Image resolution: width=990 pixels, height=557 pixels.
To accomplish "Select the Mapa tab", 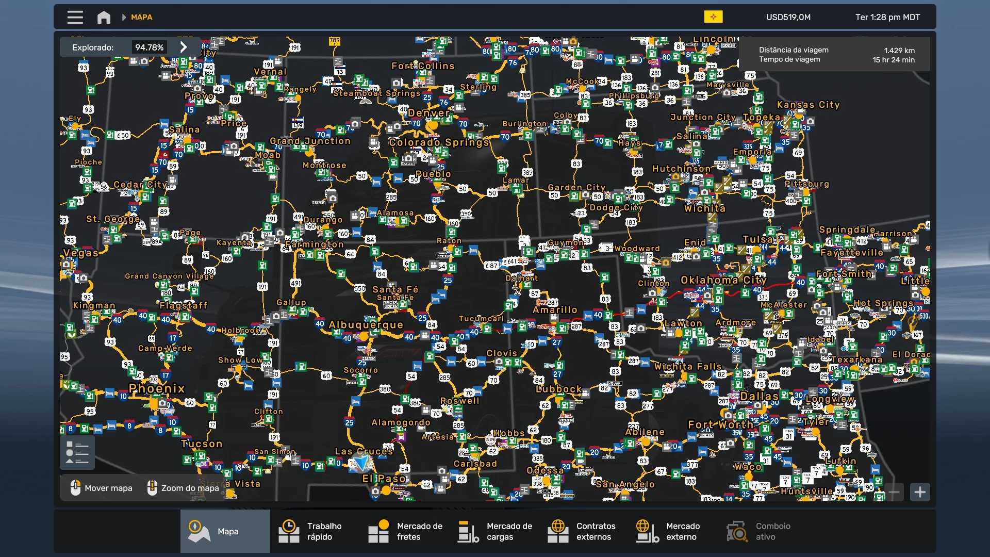I will (x=225, y=531).
